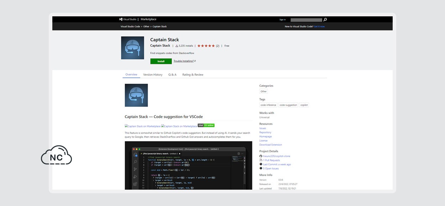445x206 pixels.
Task: Click the copilot tag
Action: click(304, 105)
